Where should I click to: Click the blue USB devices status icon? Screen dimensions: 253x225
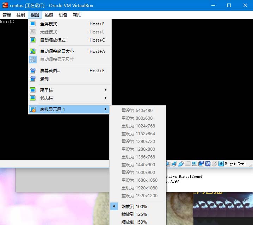tap(181, 164)
